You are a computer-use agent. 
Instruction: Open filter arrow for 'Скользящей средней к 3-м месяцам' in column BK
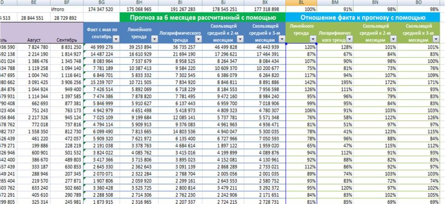click(280, 39)
